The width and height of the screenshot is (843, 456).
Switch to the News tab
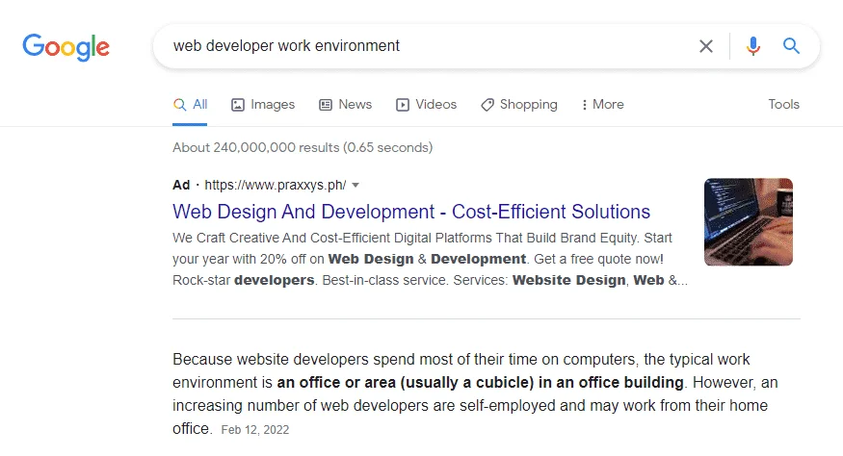coord(345,104)
